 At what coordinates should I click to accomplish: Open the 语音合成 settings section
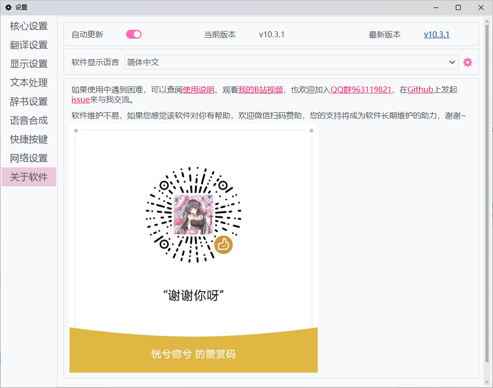(x=28, y=120)
